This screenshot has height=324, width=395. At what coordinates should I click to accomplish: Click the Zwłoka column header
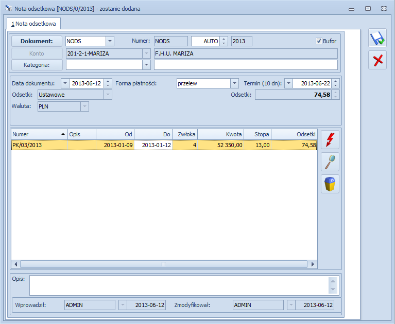click(x=185, y=134)
